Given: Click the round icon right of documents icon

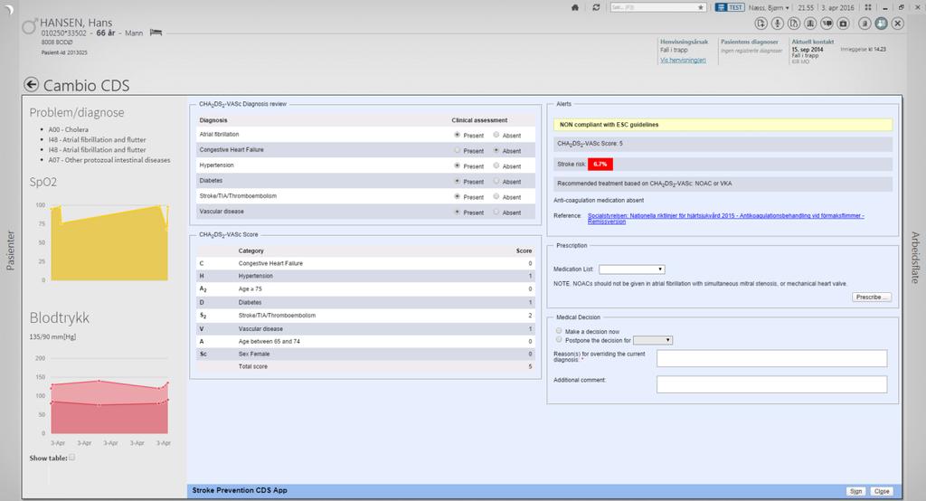Looking at the screenshot, I should [x=810, y=24].
